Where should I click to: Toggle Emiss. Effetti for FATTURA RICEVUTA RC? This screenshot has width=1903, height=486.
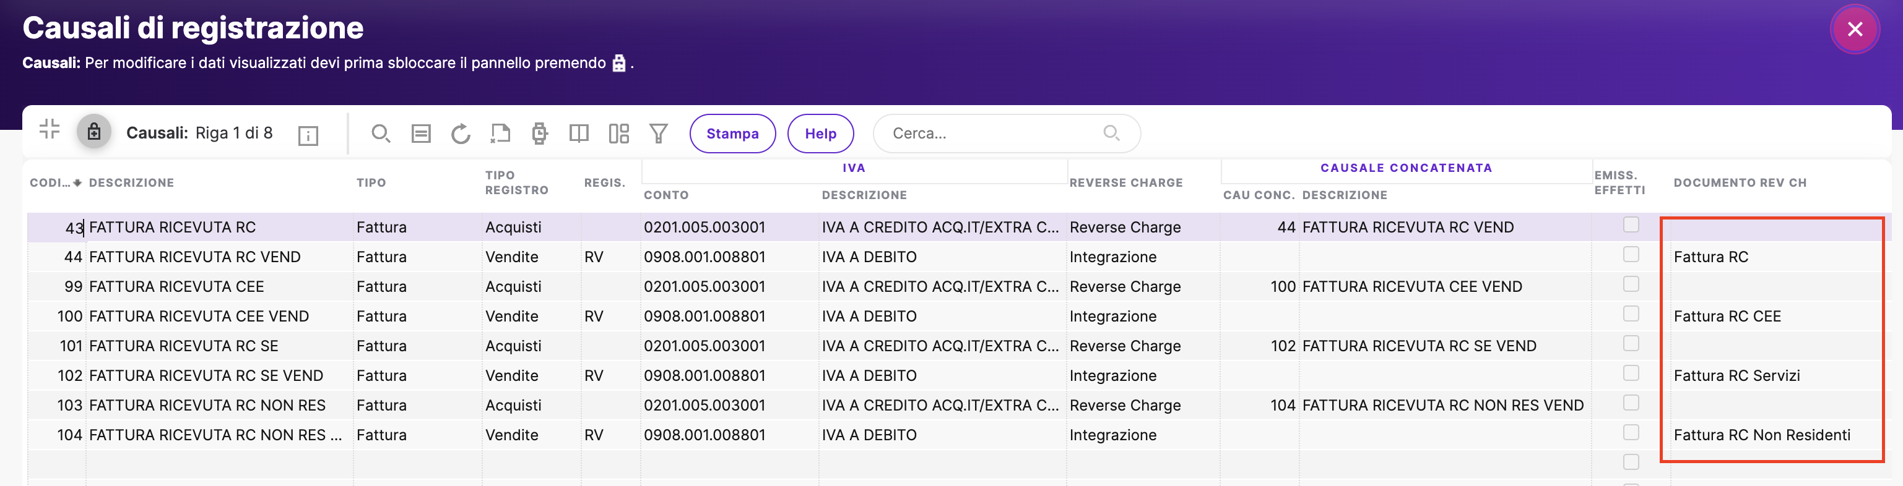click(x=1631, y=224)
